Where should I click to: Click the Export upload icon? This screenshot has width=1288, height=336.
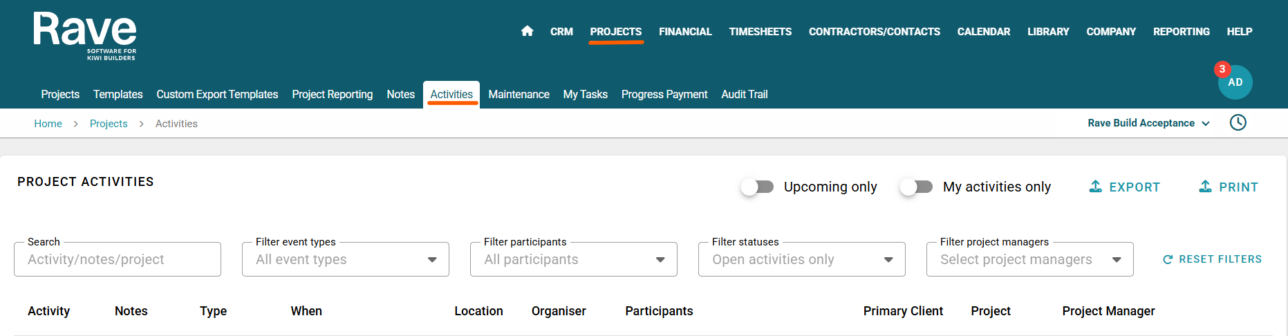click(x=1095, y=187)
